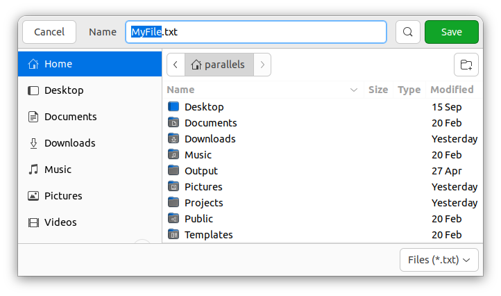Click the Name column sort arrow
The width and height of the screenshot is (501, 296).
point(354,90)
